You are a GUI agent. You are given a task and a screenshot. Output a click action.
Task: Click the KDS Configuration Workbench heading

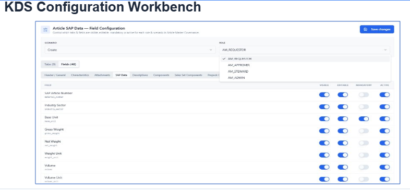tap(103, 7)
